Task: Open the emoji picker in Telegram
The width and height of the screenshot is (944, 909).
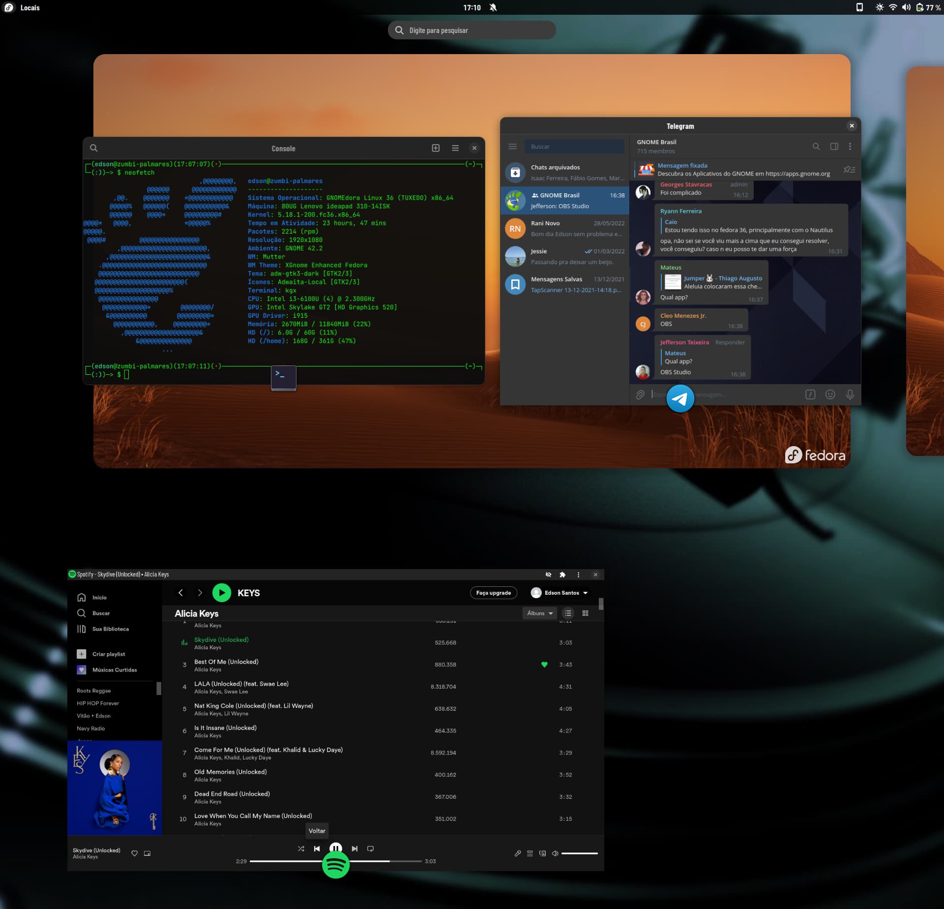Action: coord(830,394)
